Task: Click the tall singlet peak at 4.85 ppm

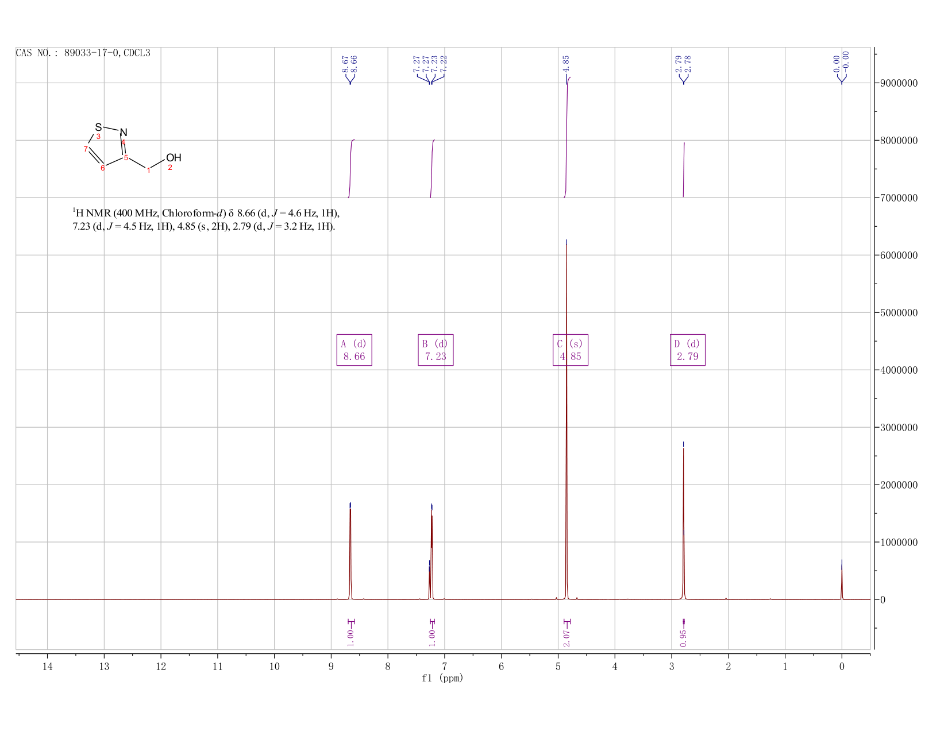Action: pos(567,419)
